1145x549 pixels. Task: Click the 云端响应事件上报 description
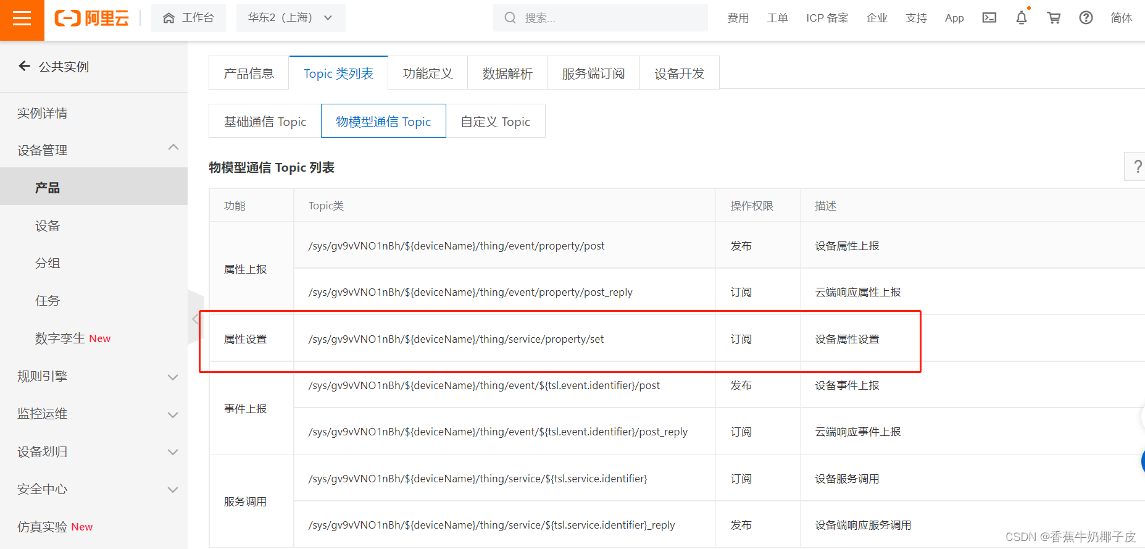[x=858, y=432]
